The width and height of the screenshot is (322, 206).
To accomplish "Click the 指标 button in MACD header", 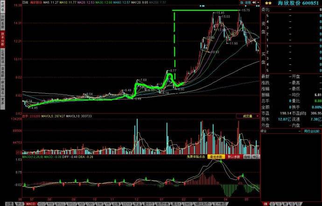I will coord(247,157).
